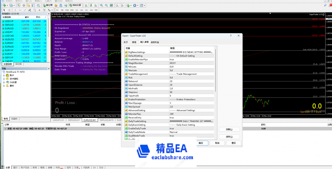The width and height of the screenshot is (332, 169).
Task: Switch to the 常用 tab in Expert dialog
Action: [134, 42]
